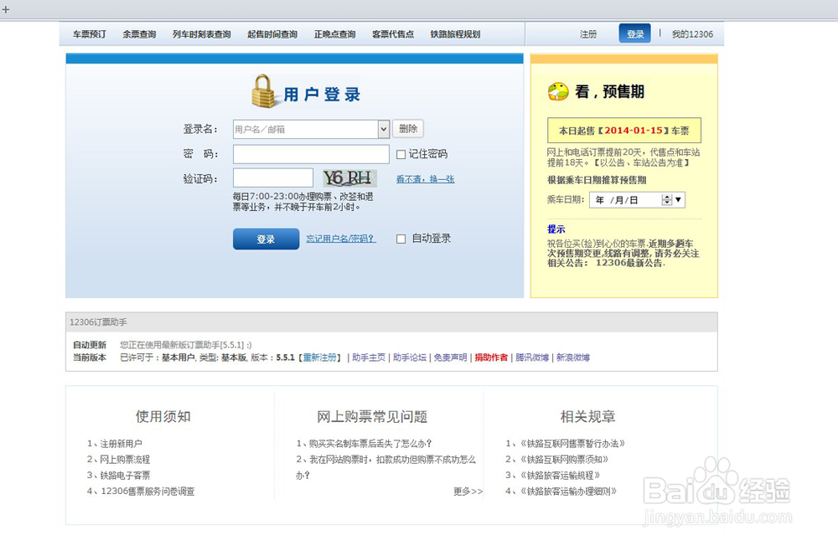Enable the 自动登录 checkbox

click(x=401, y=239)
